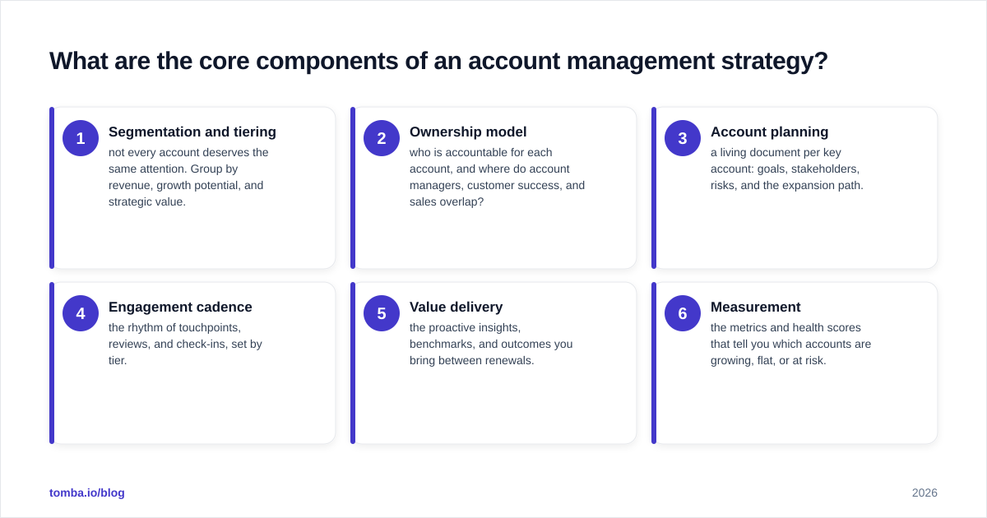Select the "Account planning" heading
Viewport: 987px width, 518px height.
click(769, 132)
